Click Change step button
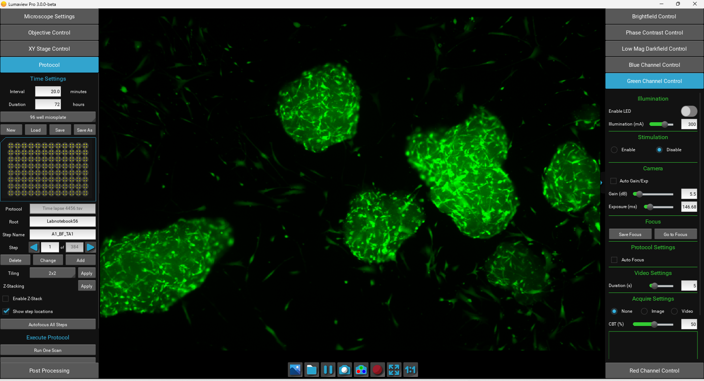Screen dimensions: 704x381 [x=48, y=260]
